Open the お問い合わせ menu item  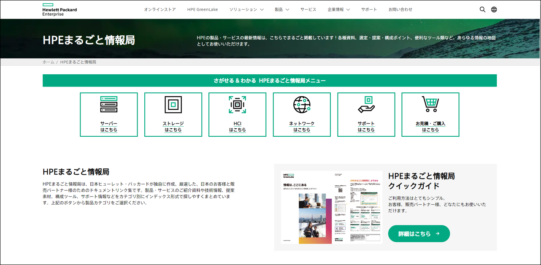[400, 9]
